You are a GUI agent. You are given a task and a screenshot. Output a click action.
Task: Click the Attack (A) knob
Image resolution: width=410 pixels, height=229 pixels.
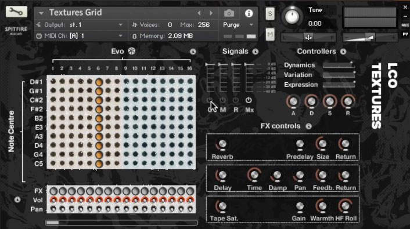[293, 101]
